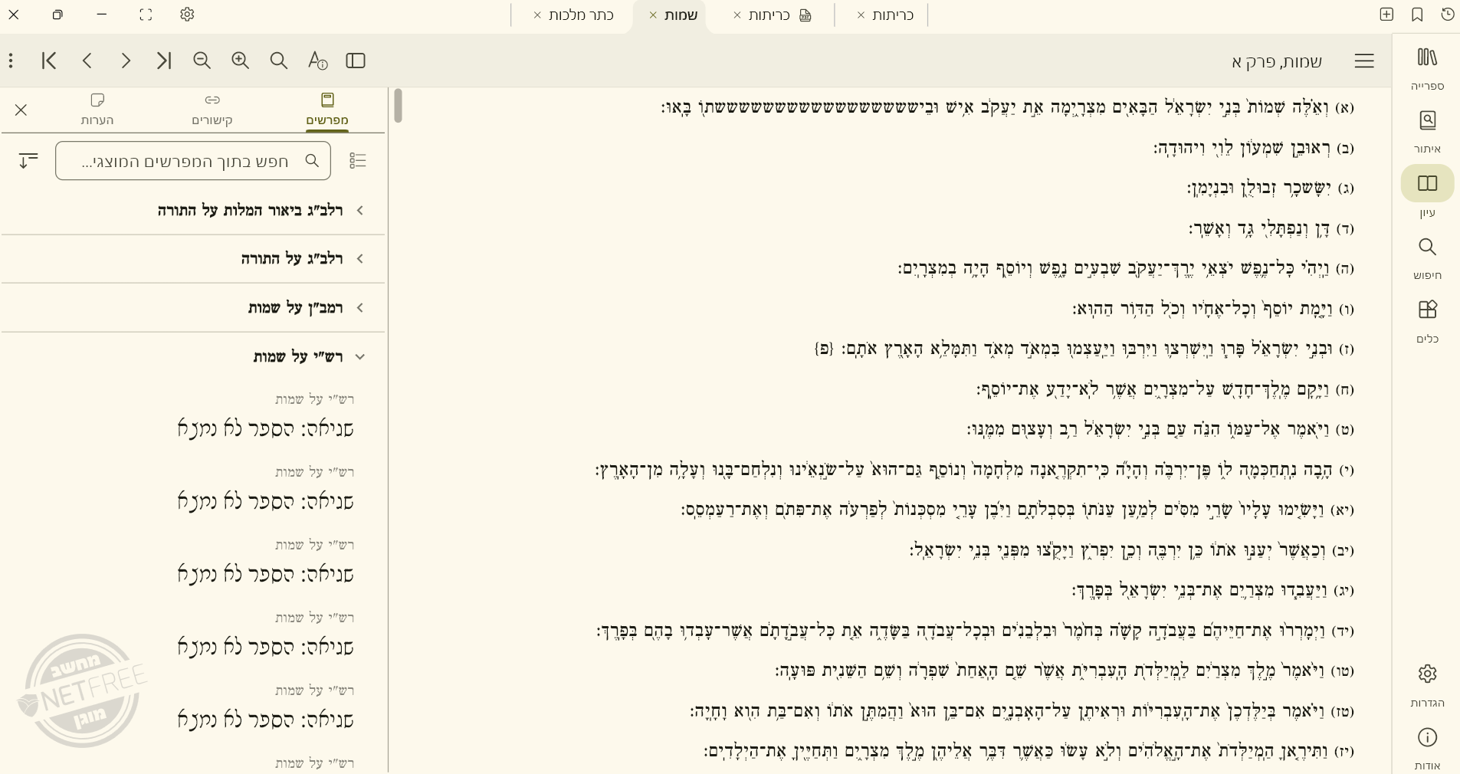Screen dimensions: 1460x774
Task: Expand the רמב"ן על שמות section
Action: 360,308
